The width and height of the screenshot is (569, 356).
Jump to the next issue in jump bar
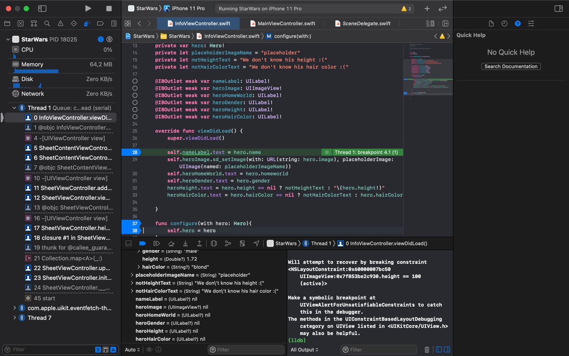(x=449, y=36)
